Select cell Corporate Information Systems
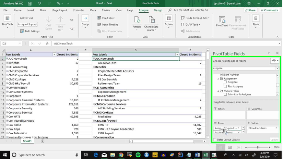The width and height of the screenshot is (283, 159). pyautogui.click(x=31, y=104)
